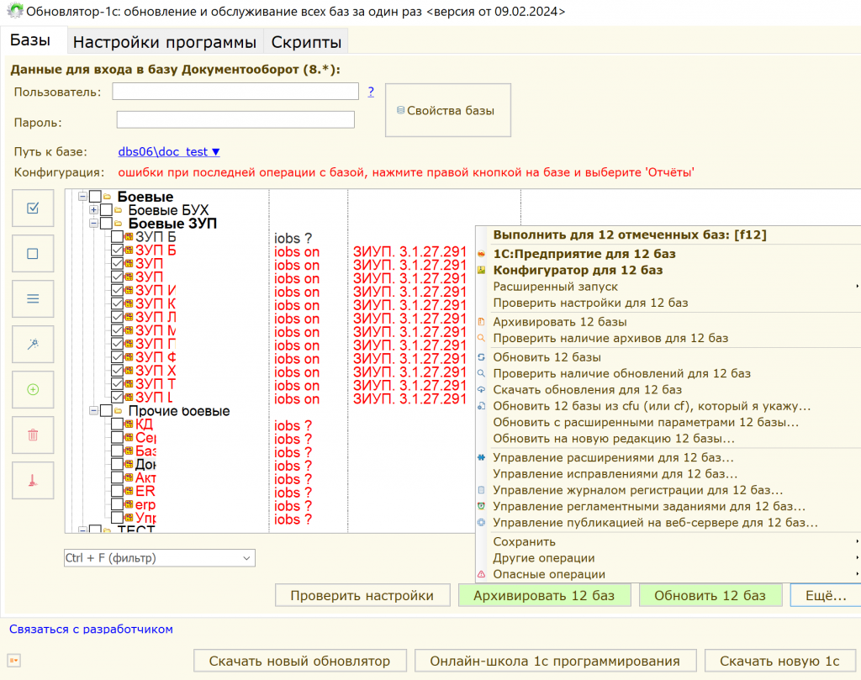Click in the Пароль input field
Image resolution: width=861 pixels, height=680 pixels.
tap(235, 119)
